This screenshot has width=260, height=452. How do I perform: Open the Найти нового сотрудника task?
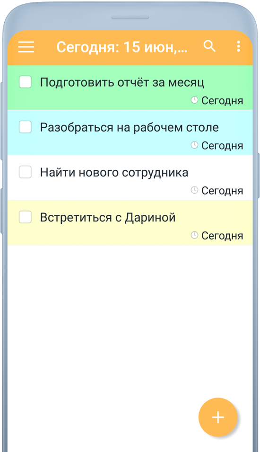pyautogui.click(x=114, y=172)
